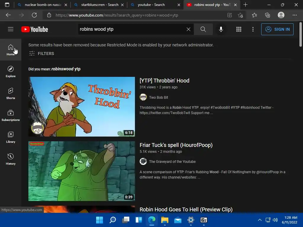The image size is (303, 227).
Task: Open Windows taskbar Search
Action: [113, 220]
